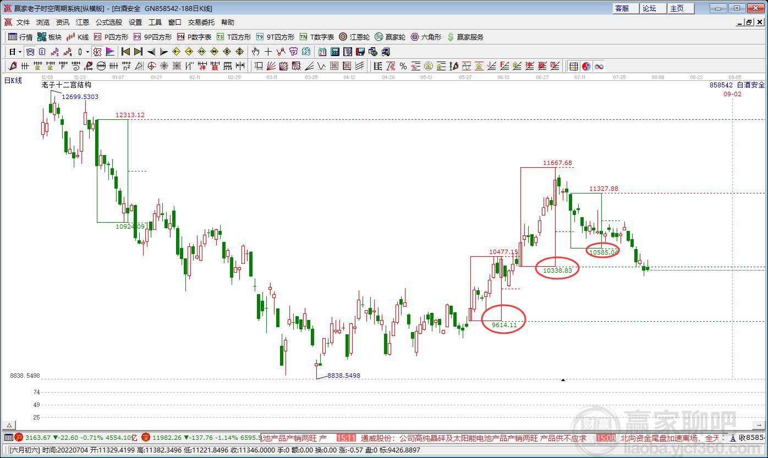Jump to last bar icon
Screen dimensions: 768x458
[x=138, y=52]
